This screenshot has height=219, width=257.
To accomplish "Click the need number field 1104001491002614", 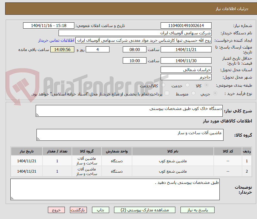I will [186, 26].
